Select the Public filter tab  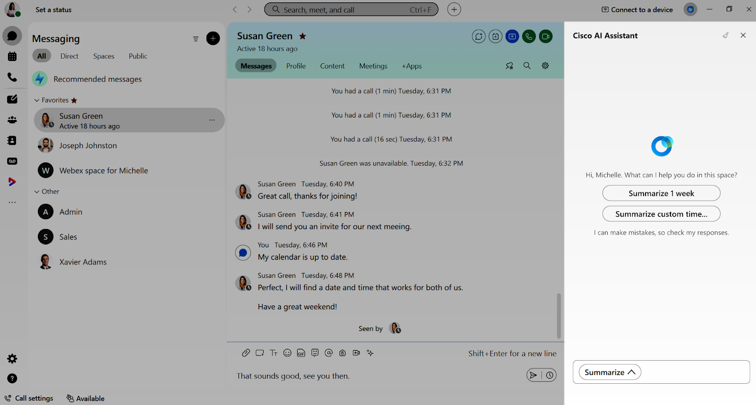tap(138, 56)
